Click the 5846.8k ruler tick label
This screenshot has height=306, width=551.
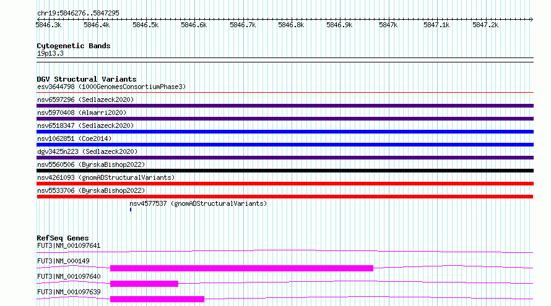(291, 25)
